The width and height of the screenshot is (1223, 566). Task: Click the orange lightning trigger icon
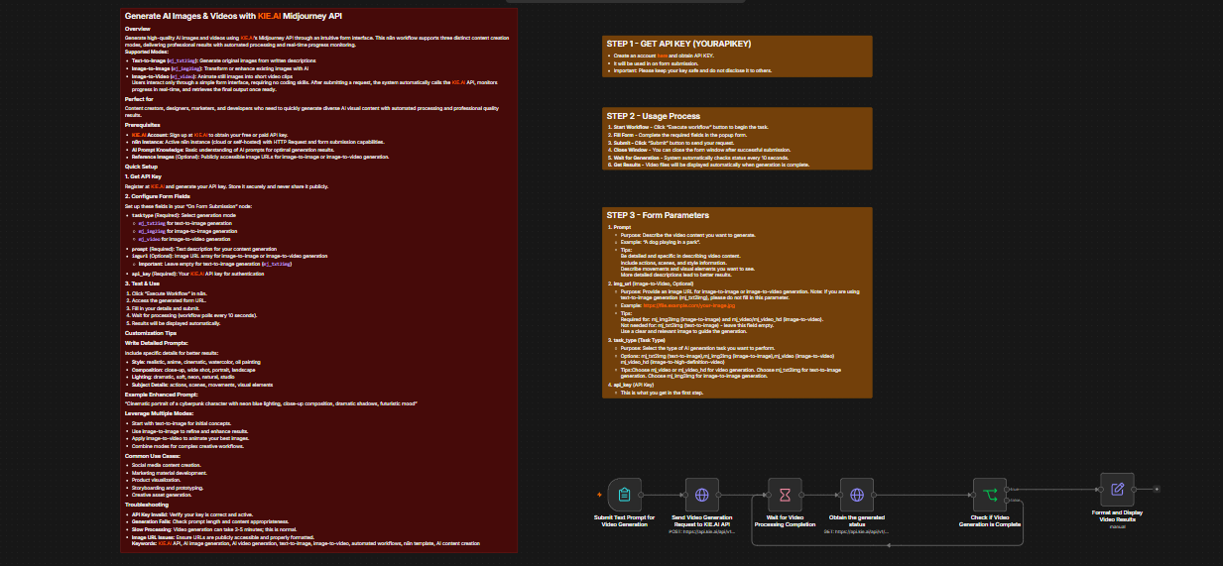[x=599, y=495]
